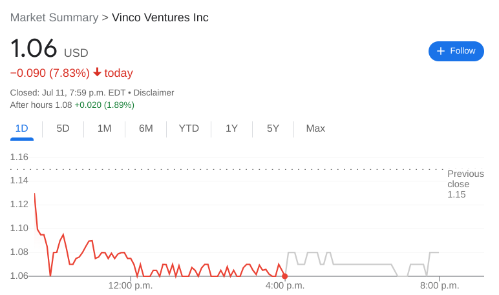The height and width of the screenshot is (295, 499).
Task: Click the red down arrow next to today
Action: pos(97,72)
